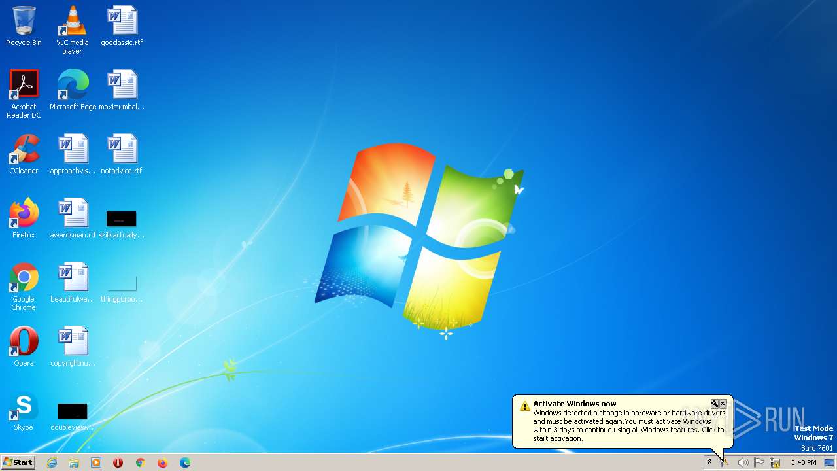837x471 pixels.
Task: Select the VLC media player shortcut
Action: [72, 29]
